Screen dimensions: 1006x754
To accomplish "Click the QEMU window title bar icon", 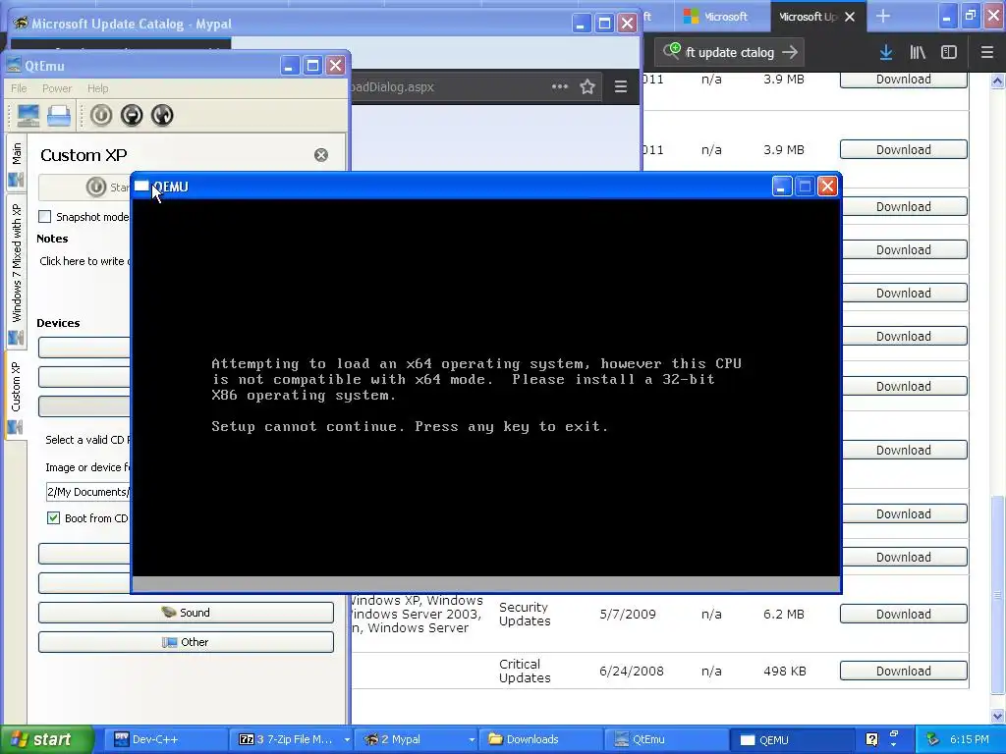I will click(141, 187).
